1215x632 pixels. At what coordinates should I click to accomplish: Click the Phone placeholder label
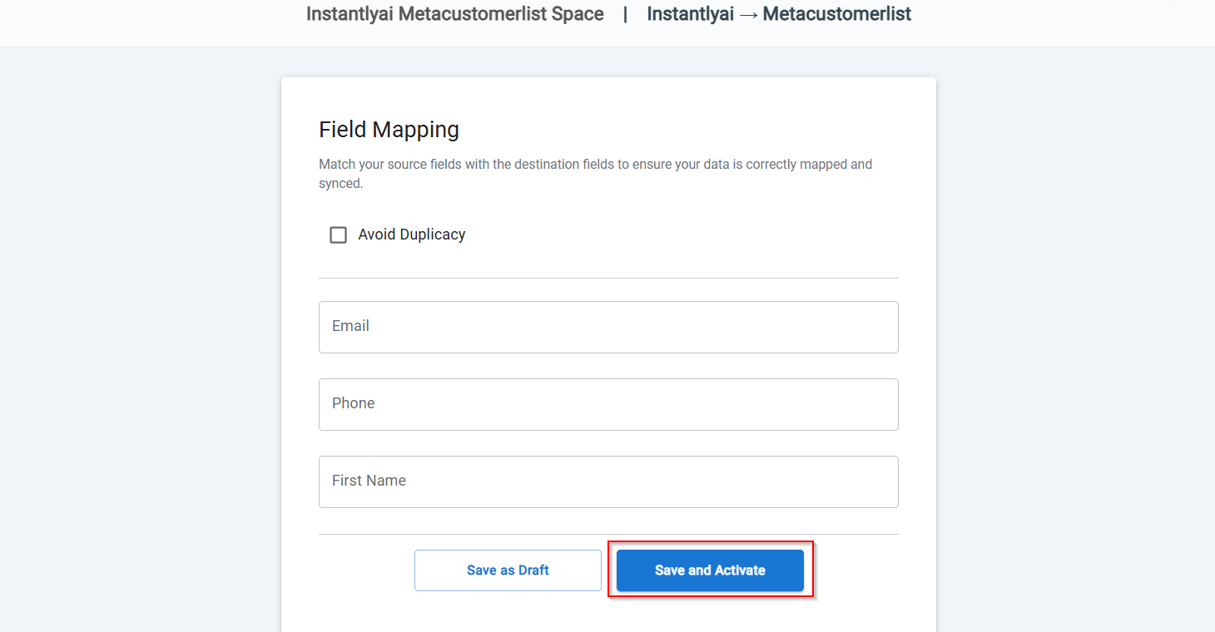pyautogui.click(x=353, y=403)
